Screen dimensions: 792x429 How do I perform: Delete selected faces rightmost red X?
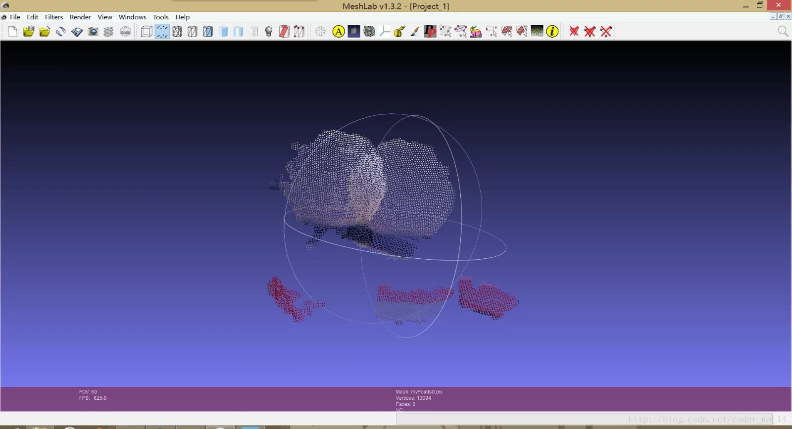(606, 32)
